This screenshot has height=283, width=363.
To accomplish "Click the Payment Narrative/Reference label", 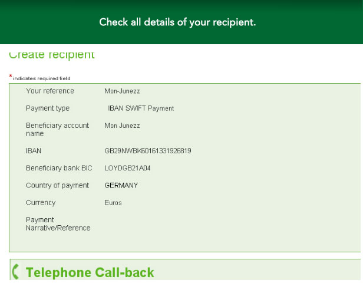I will pyautogui.click(x=58, y=224).
